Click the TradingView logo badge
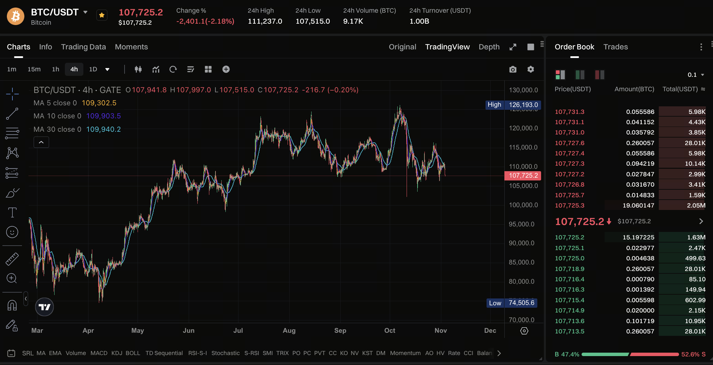This screenshot has height=365, width=713. pyautogui.click(x=45, y=307)
